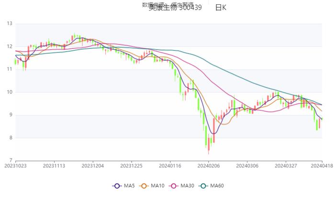Hide the MA30 series via its label

coord(188,186)
